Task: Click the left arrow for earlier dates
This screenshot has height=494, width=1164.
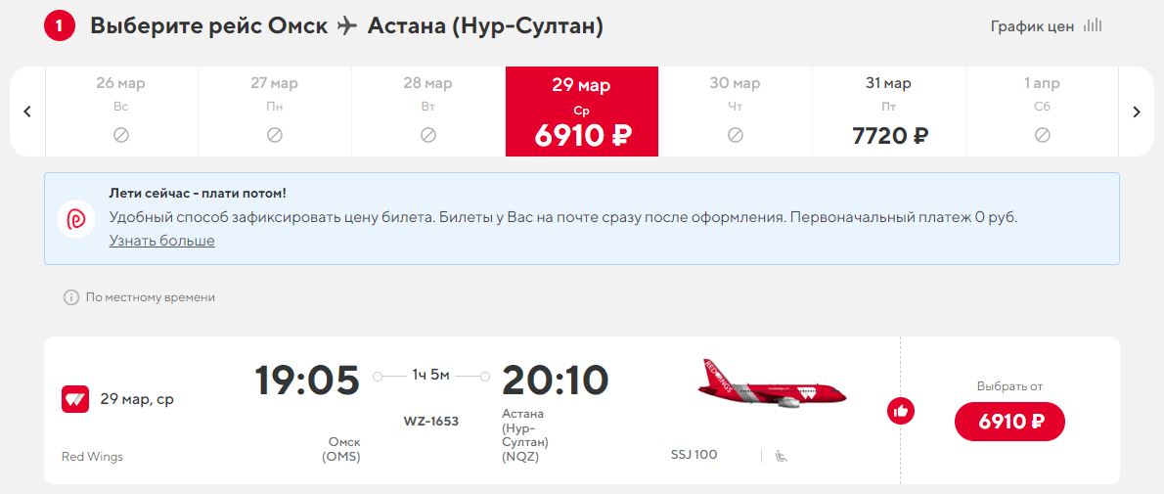Action: [x=27, y=112]
